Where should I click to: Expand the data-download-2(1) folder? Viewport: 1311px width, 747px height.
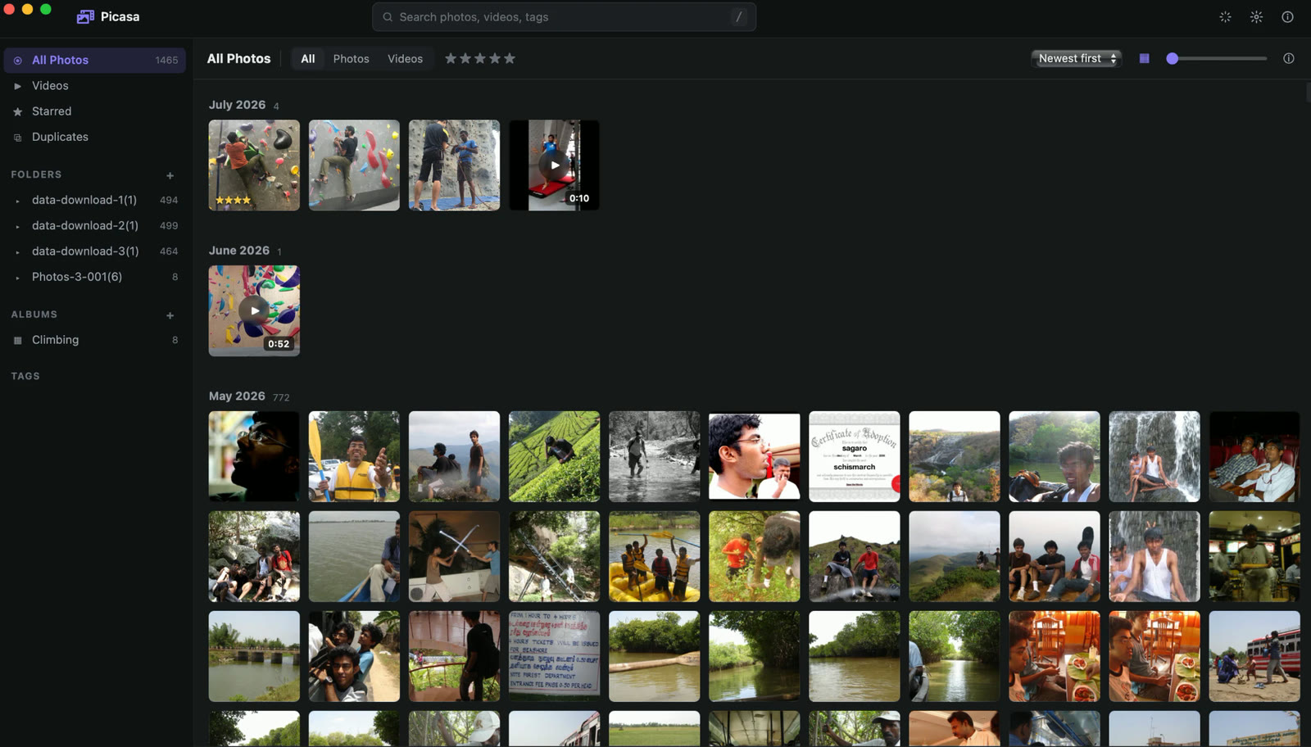[x=17, y=226]
